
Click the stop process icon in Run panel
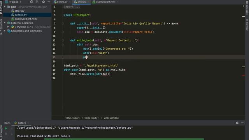point(6,134)
